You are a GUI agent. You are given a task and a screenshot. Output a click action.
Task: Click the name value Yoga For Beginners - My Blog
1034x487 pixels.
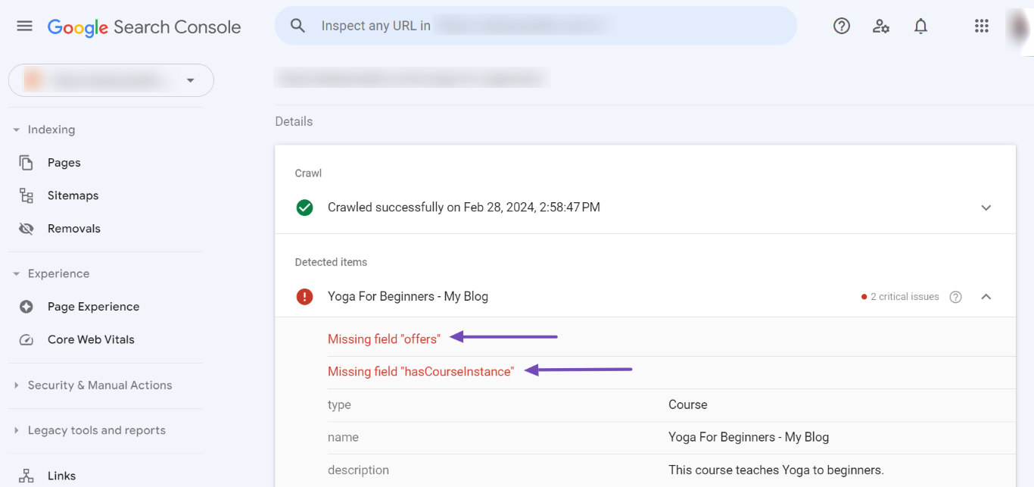pyautogui.click(x=749, y=438)
